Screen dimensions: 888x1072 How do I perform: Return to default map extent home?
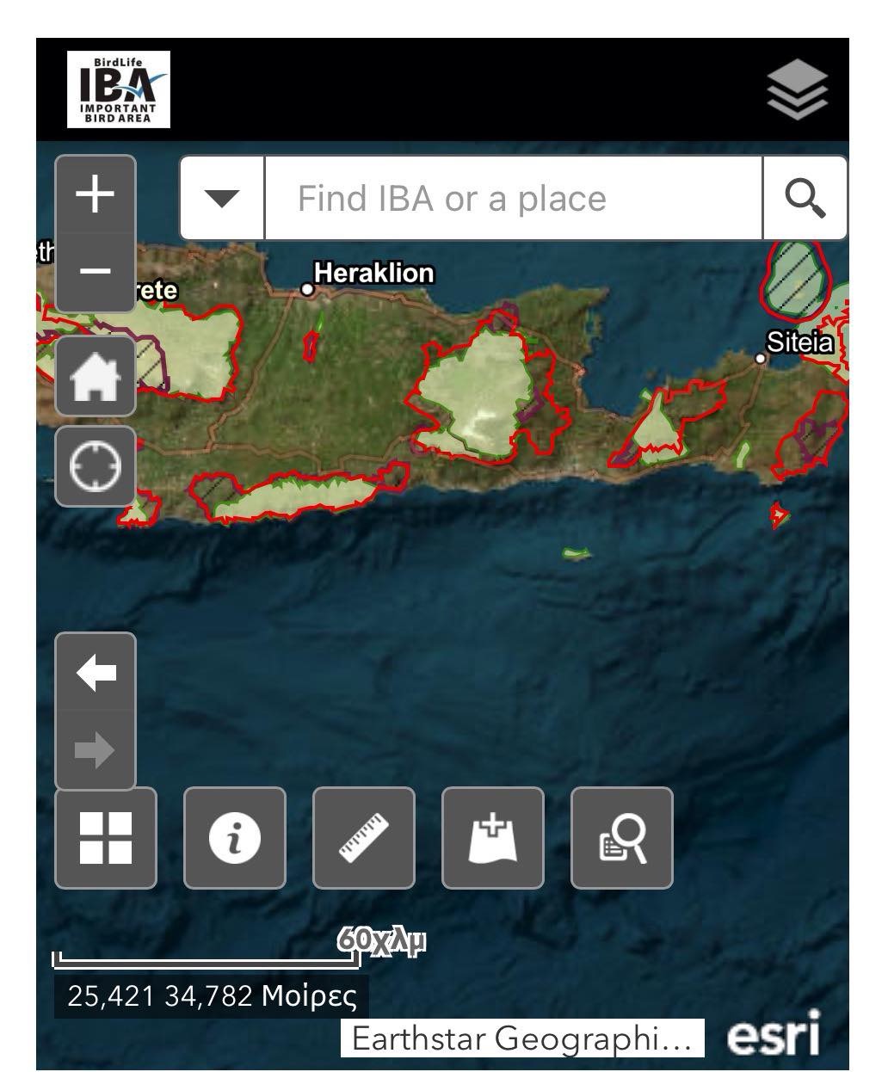pyautogui.click(x=96, y=377)
